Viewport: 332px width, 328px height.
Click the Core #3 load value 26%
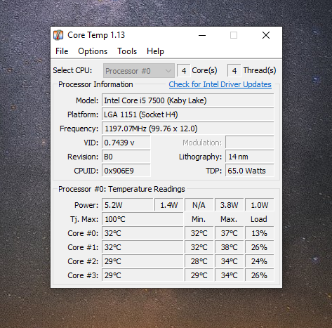[259, 275]
